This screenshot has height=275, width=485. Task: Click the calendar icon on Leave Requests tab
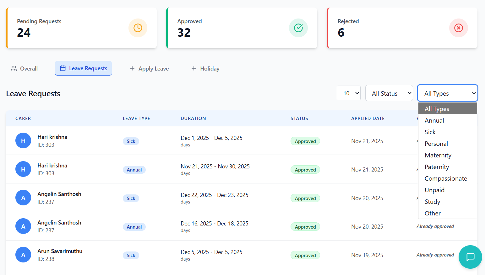63,68
